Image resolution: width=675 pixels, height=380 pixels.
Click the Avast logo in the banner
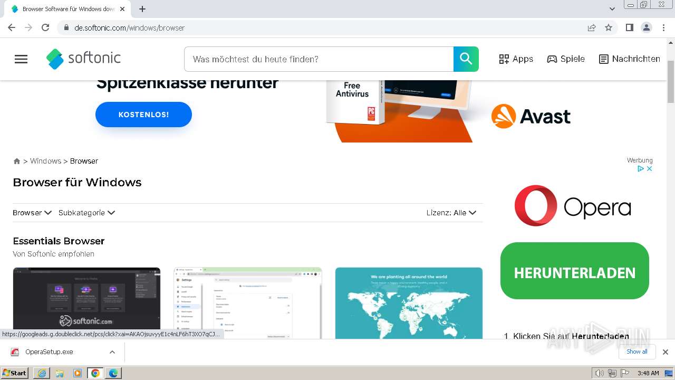[x=531, y=116]
